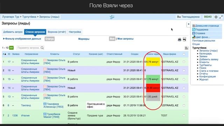Collapse the right sidebar panel arrow

(x=189, y=24)
